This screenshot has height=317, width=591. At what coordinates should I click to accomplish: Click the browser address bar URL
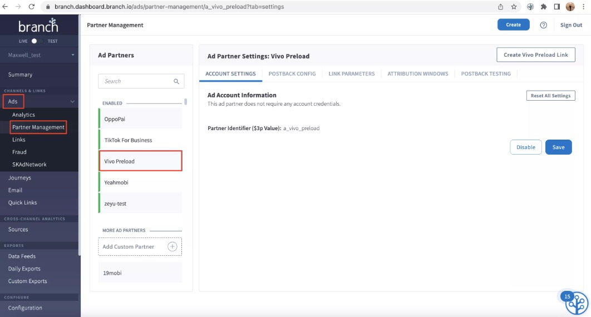[x=169, y=7]
